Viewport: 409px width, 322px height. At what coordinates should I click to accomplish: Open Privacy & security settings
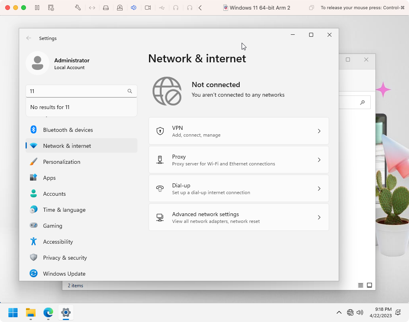[81, 258]
